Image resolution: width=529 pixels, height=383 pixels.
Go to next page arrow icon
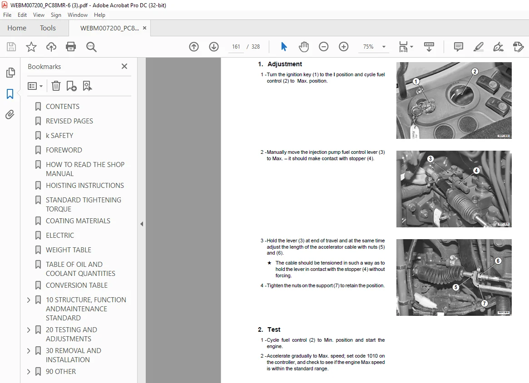tap(214, 47)
